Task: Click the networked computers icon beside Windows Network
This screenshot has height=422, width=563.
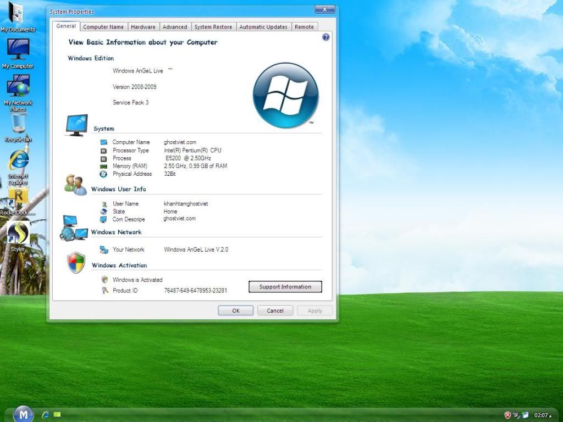Action: tap(74, 228)
